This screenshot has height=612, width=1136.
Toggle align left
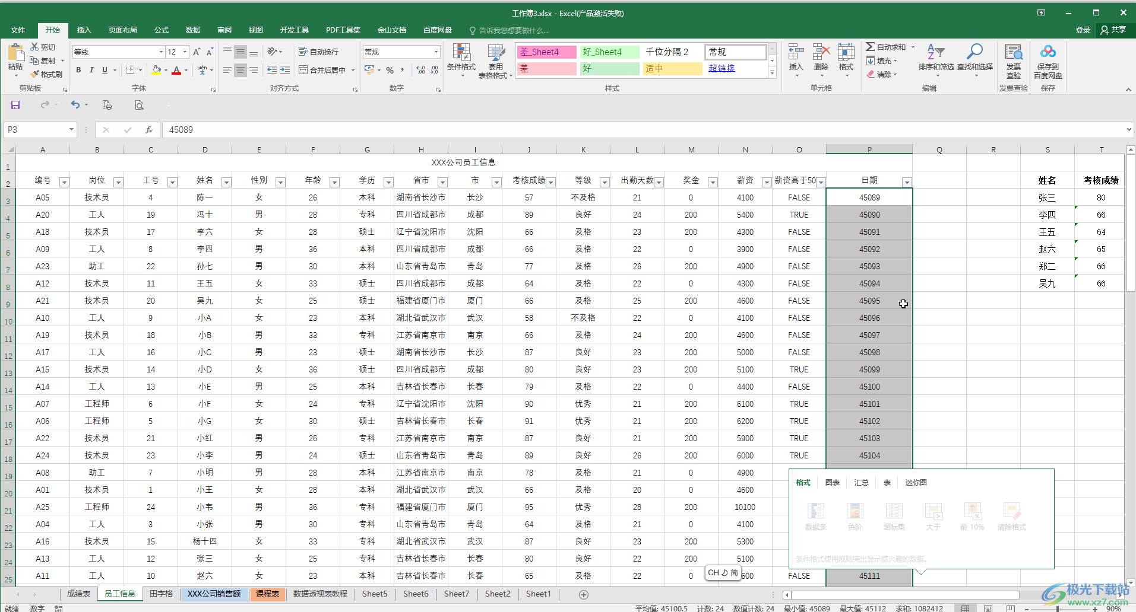(x=227, y=70)
